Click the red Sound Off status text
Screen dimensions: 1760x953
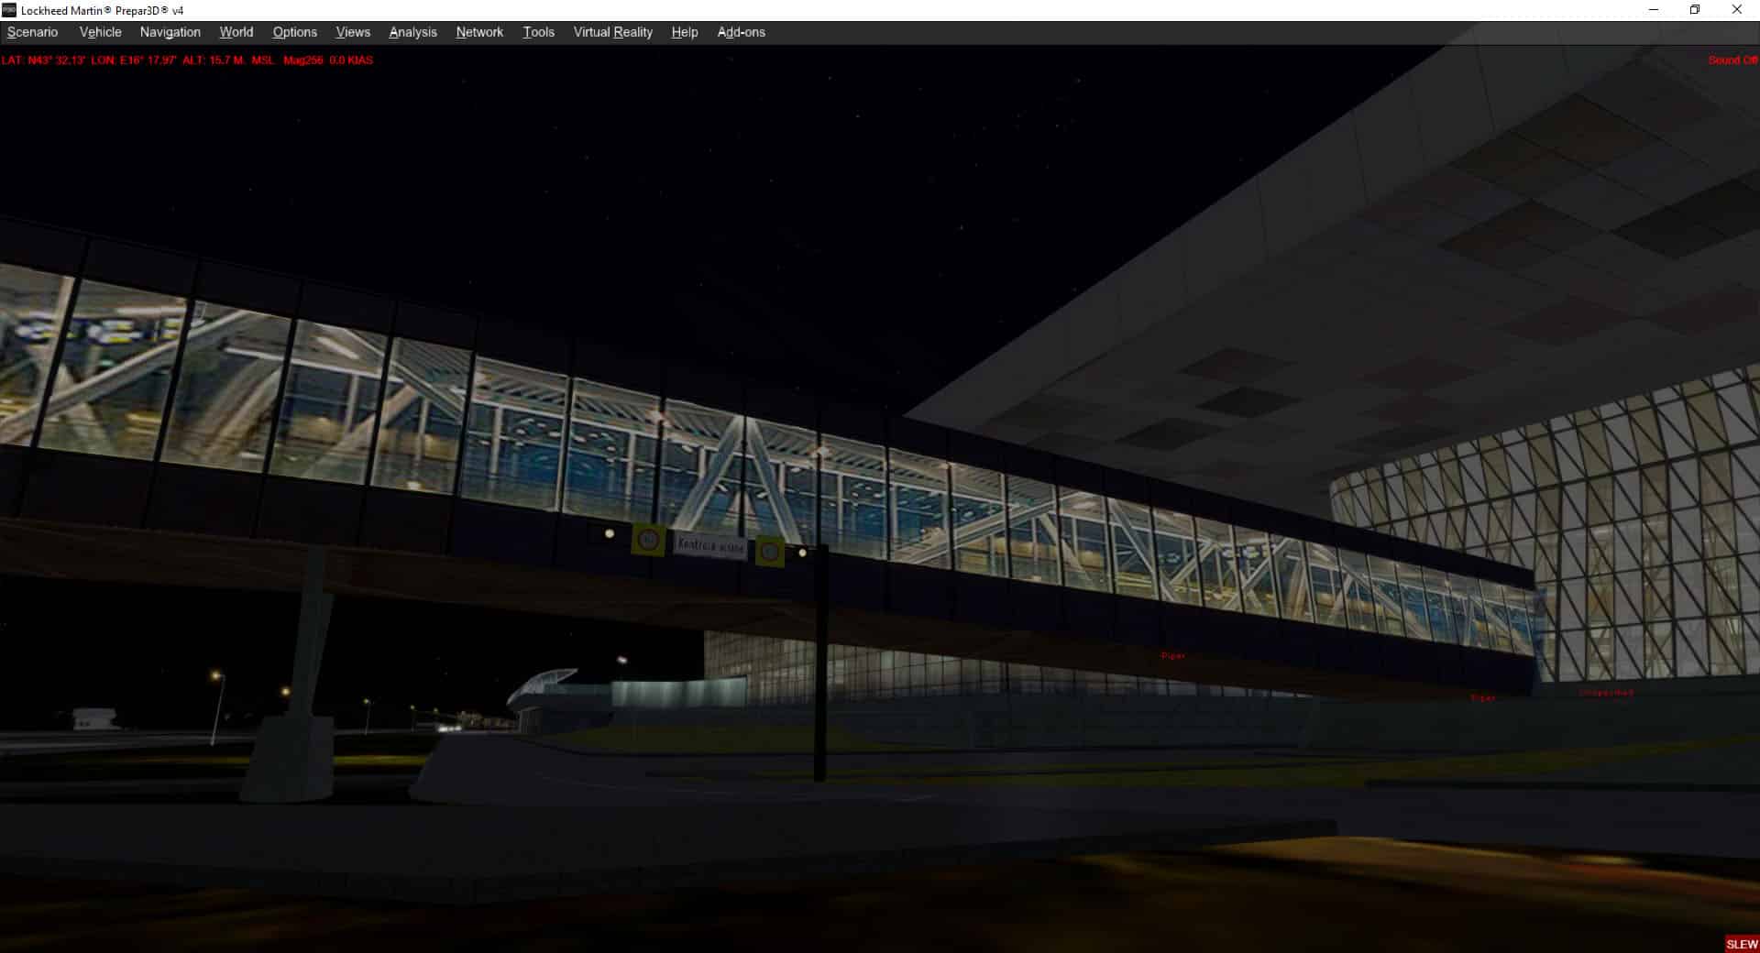coord(1732,60)
